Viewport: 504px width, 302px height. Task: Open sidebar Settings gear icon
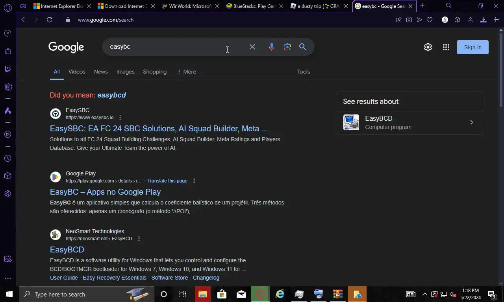(x=8, y=194)
